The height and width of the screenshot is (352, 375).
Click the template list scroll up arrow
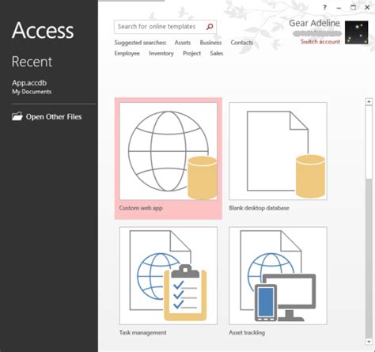369,101
